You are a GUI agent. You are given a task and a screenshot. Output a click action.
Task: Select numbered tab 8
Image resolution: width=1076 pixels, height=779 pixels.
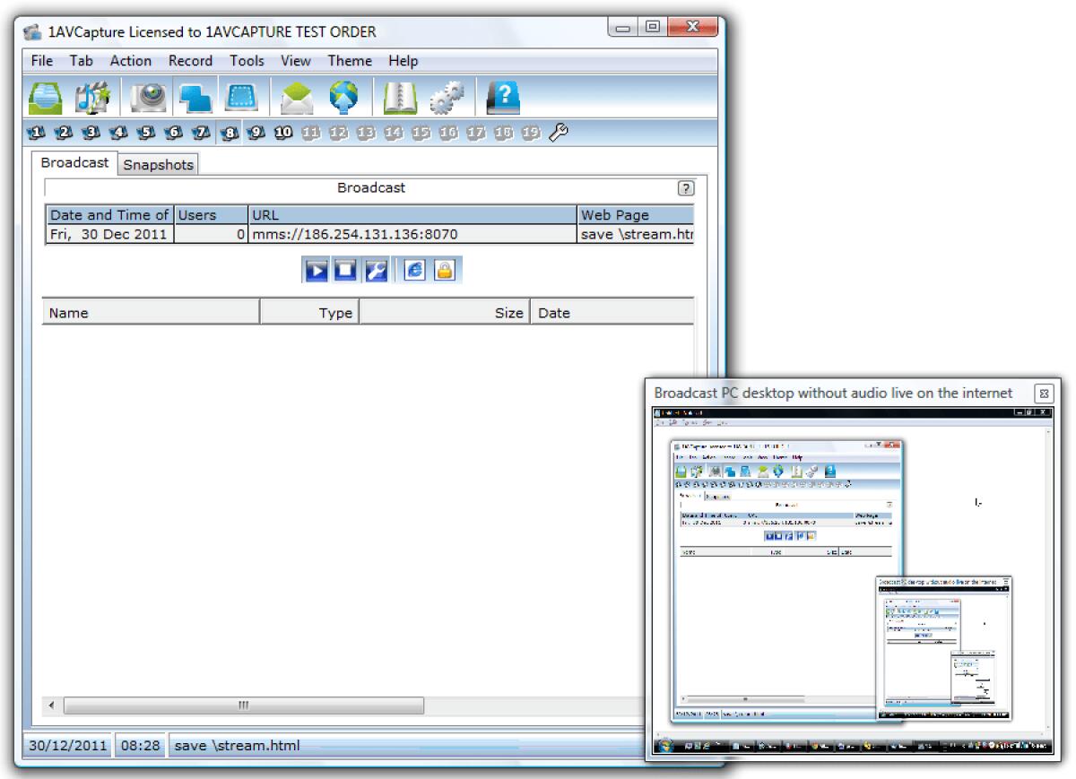pyautogui.click(x=229, y=132)
